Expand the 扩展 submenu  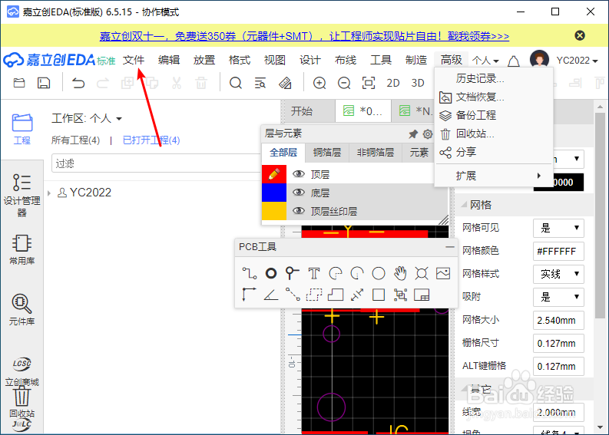click(x=494, y=176)
